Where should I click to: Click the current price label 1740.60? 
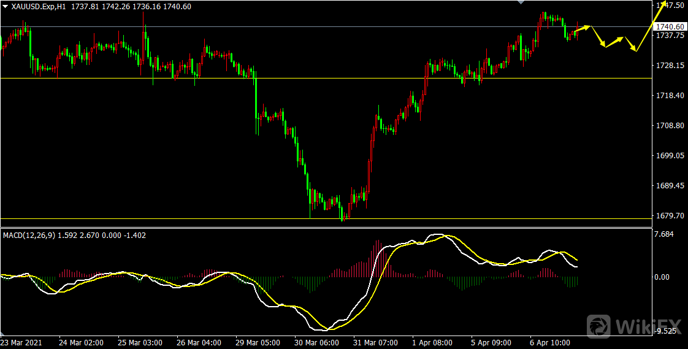click(x=670, y=26)
